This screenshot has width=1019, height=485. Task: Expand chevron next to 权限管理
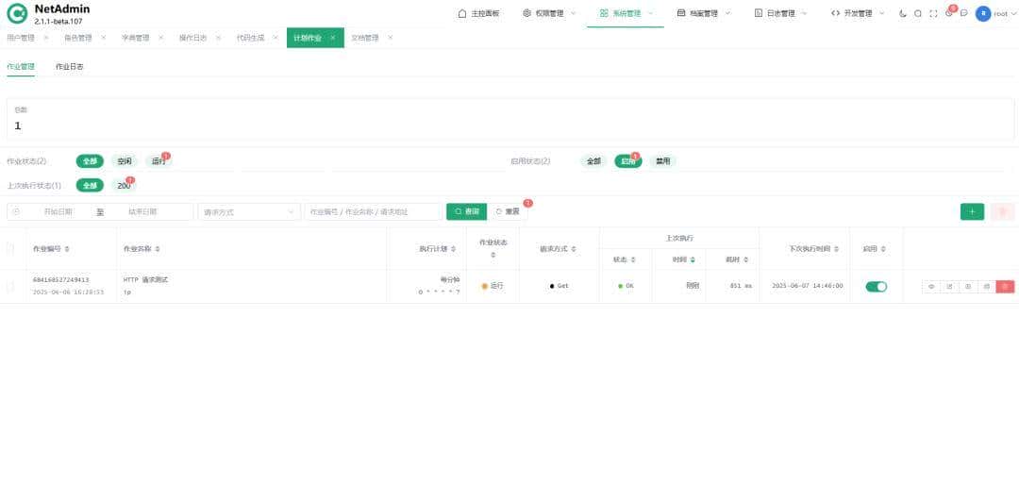(x=574, y=13)
